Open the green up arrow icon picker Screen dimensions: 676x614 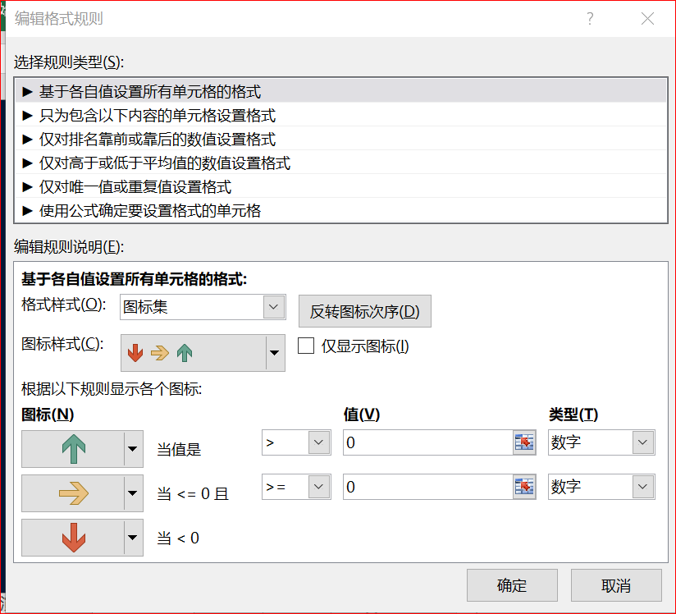133,449
